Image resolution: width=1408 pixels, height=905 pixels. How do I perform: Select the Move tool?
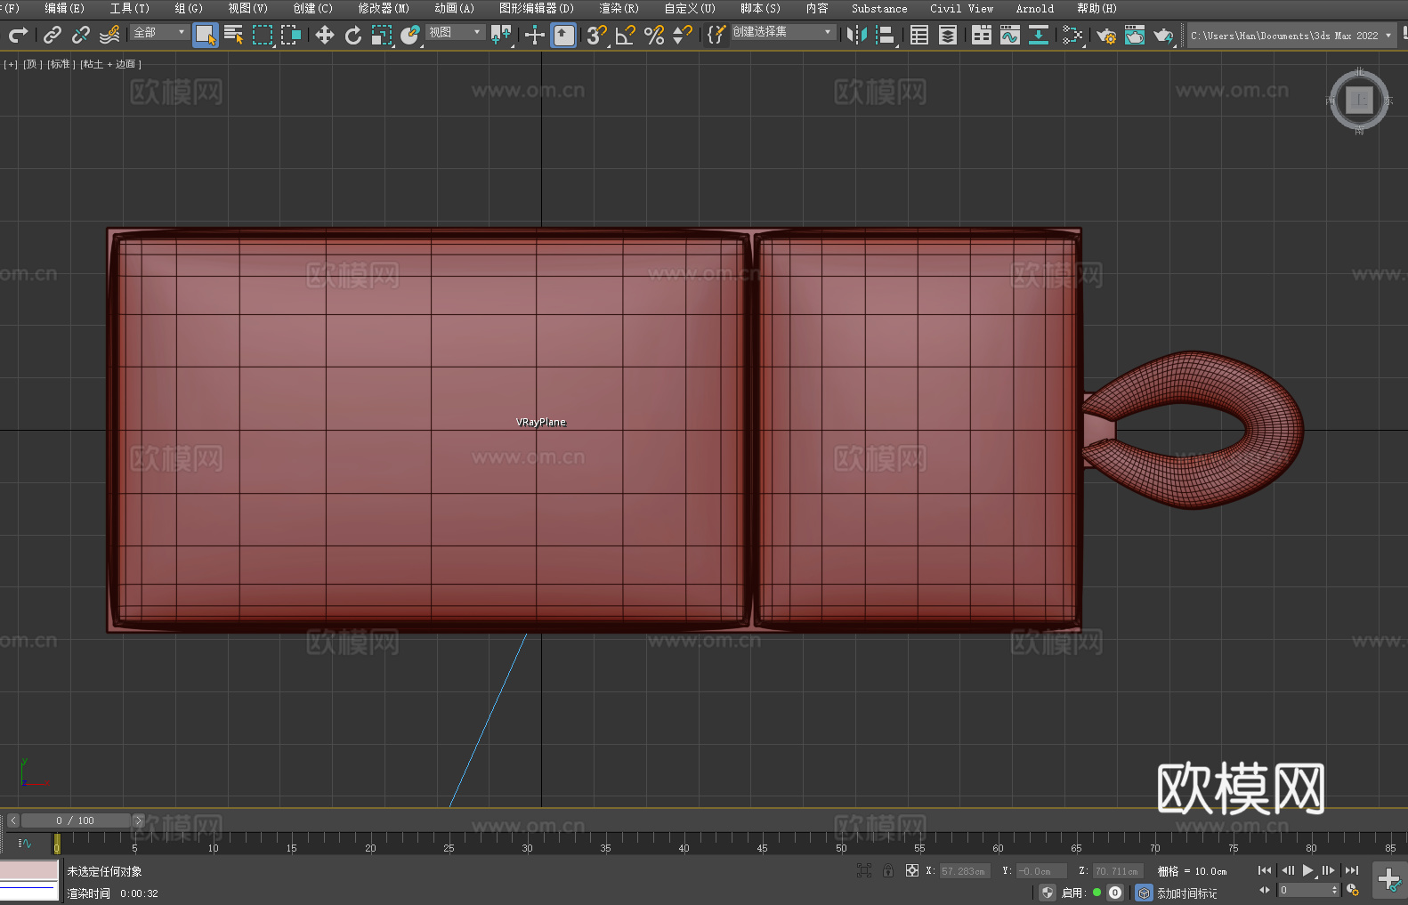coord(325,35)
